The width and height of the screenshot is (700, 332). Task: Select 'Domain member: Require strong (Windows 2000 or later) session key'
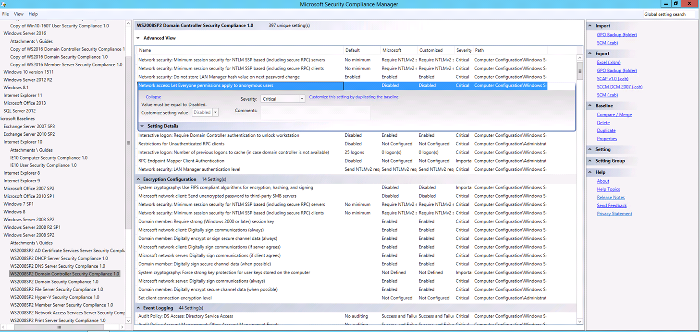click(342, 222)
